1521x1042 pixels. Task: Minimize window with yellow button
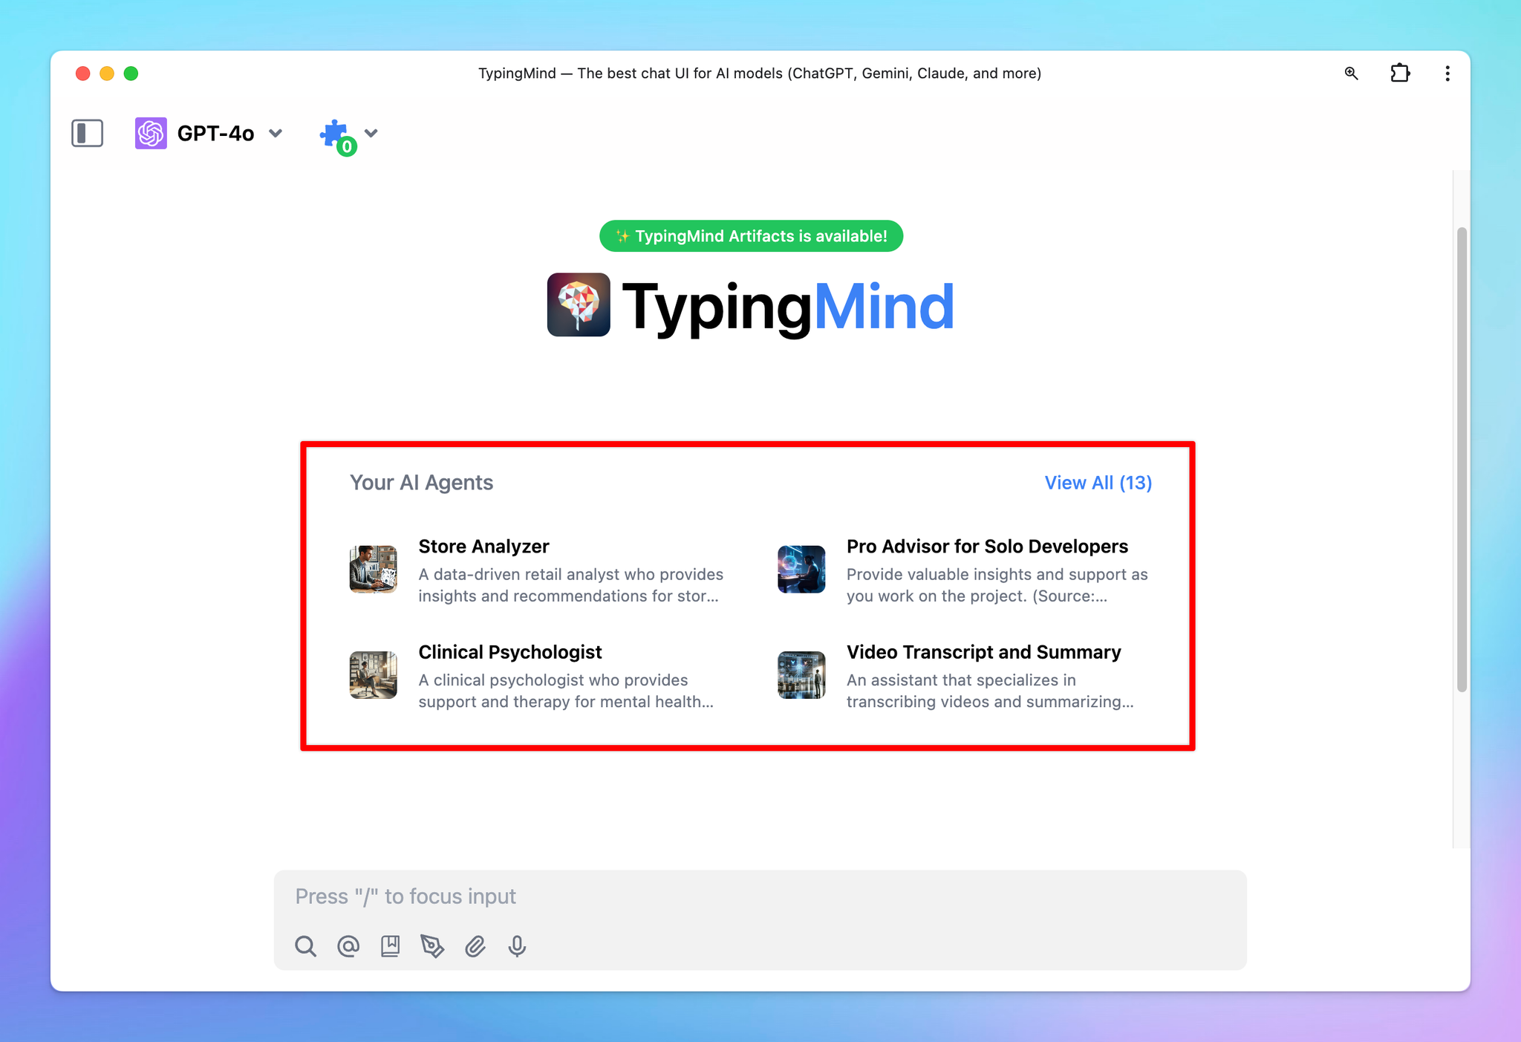[107, 73]
